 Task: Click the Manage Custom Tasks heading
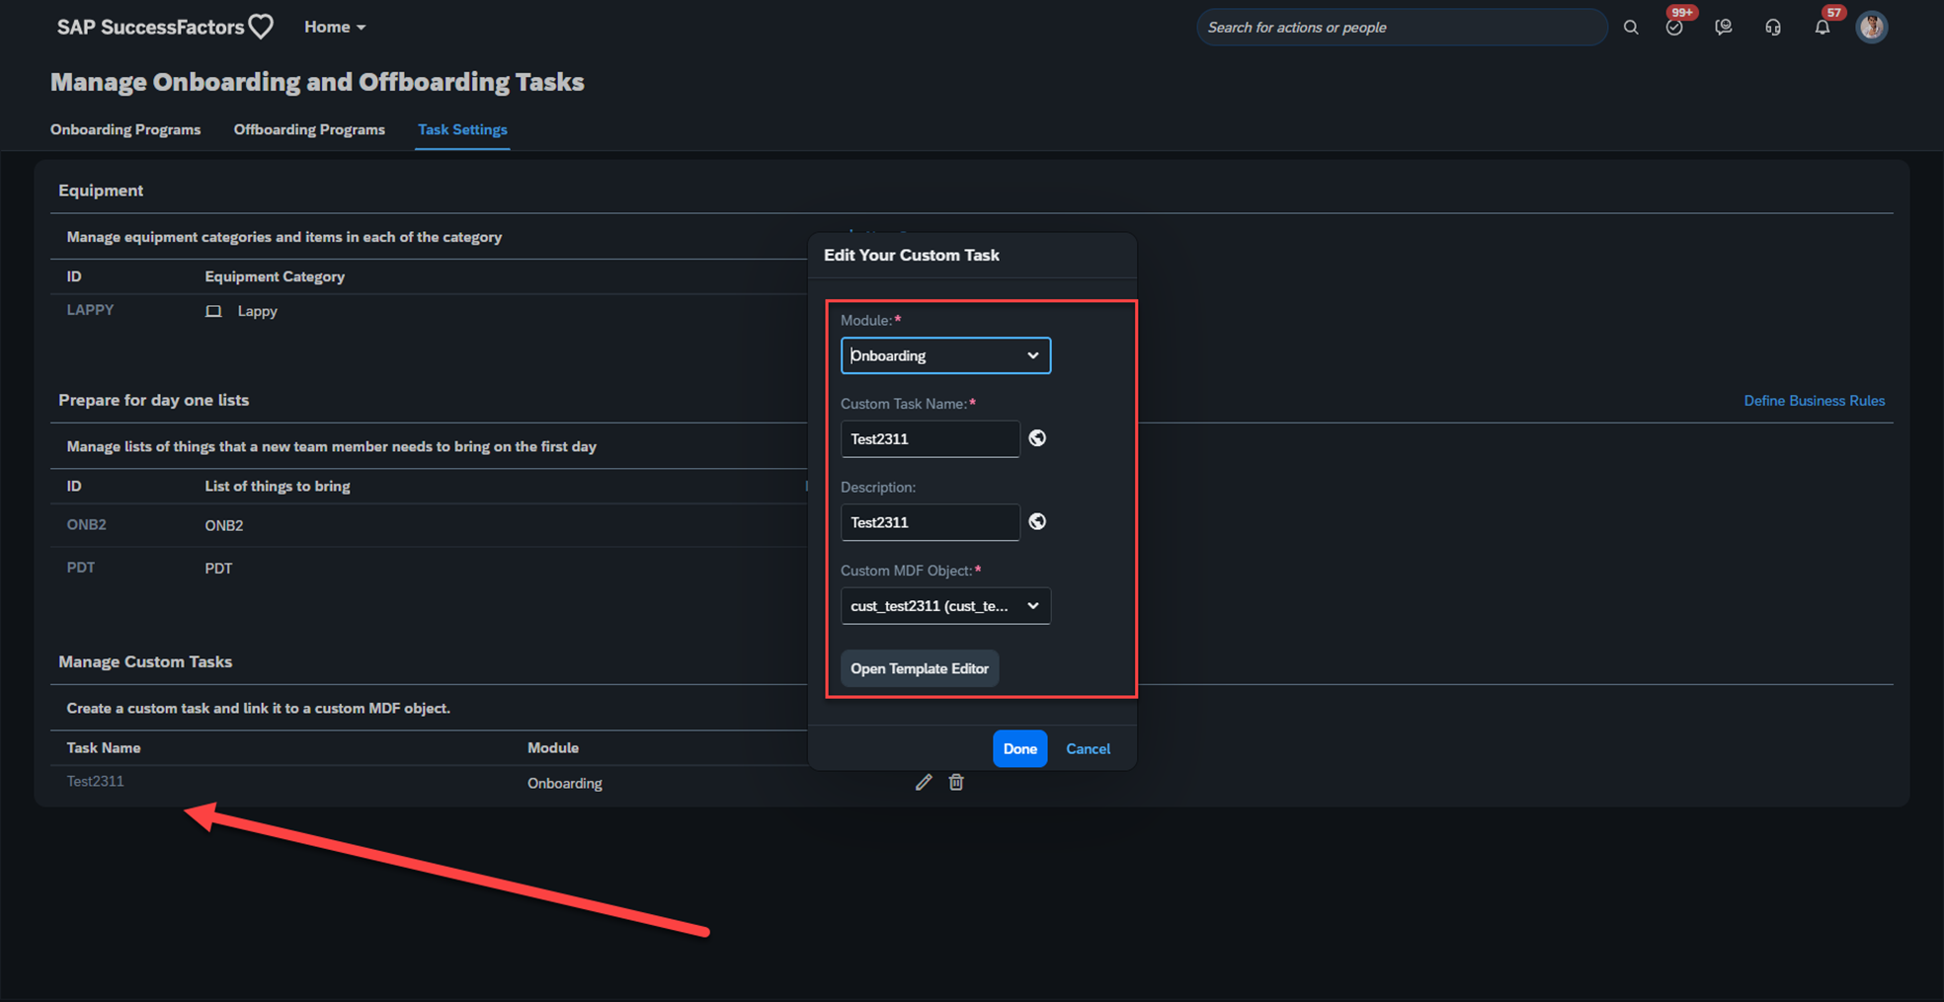(145, 661)
